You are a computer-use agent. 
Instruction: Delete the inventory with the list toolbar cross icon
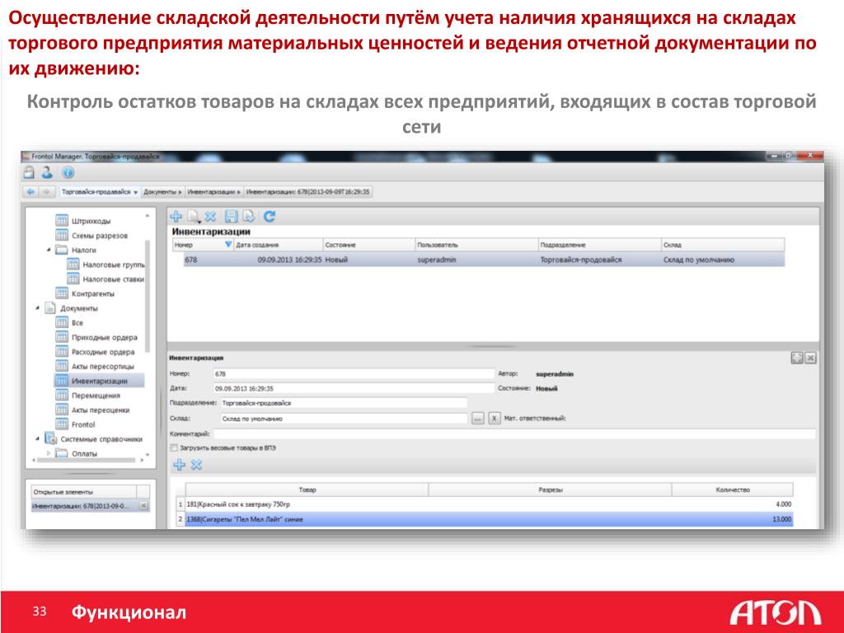(x=210, y=217)
